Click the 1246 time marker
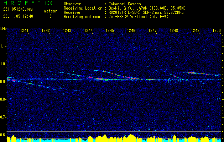Screen dimensions: 224x142 (x=131, y=31)
